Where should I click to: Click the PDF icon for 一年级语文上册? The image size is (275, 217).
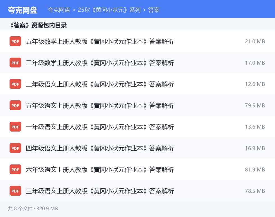(x=15, y=127)
